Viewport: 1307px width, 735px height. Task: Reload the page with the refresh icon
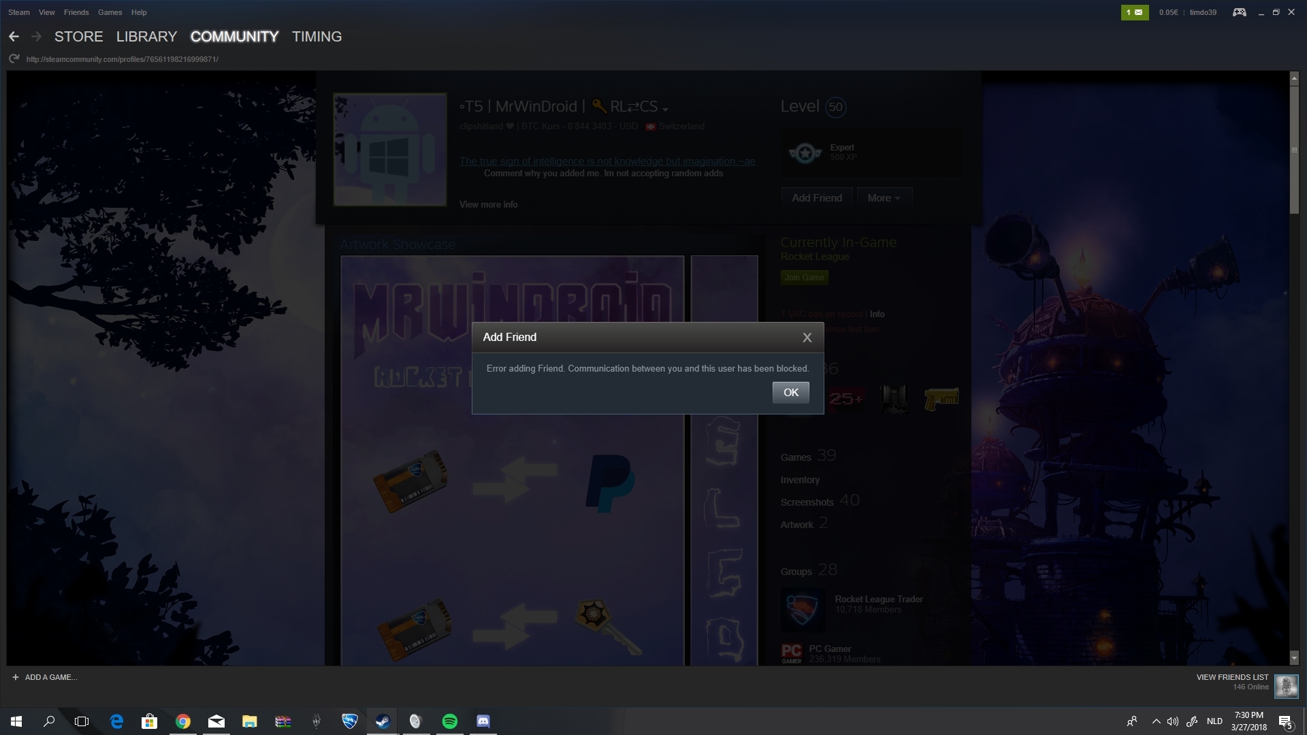tap(14, 59)
